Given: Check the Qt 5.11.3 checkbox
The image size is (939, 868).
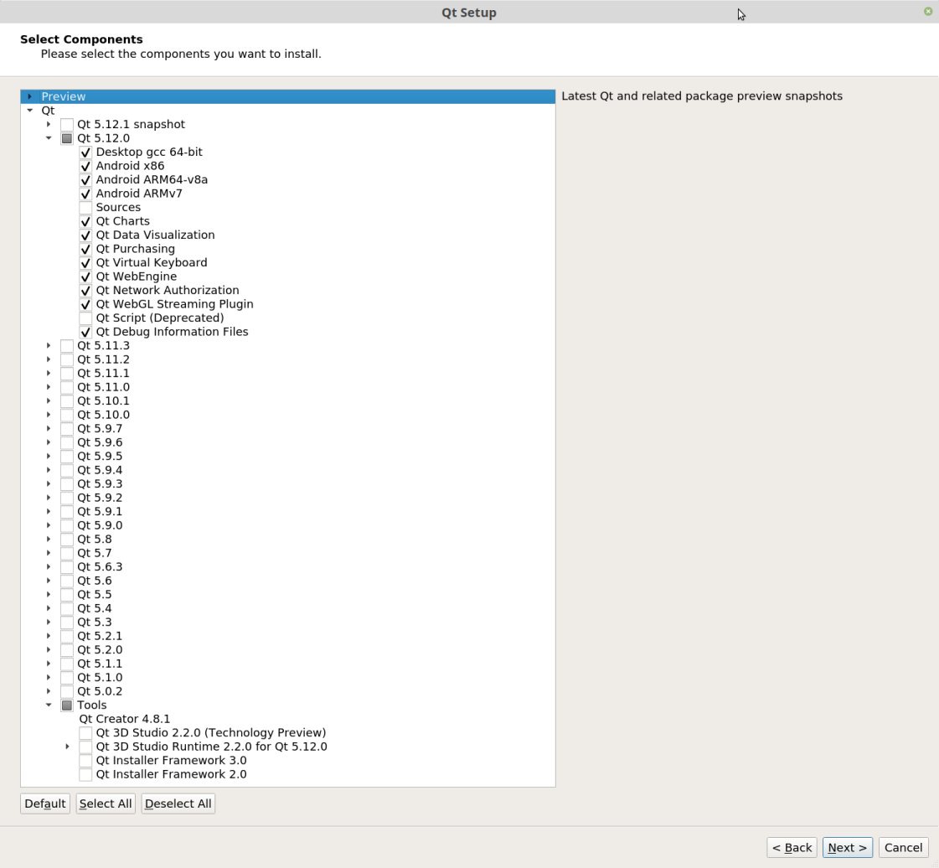Looking at the screenshot, I should [67, 346].
